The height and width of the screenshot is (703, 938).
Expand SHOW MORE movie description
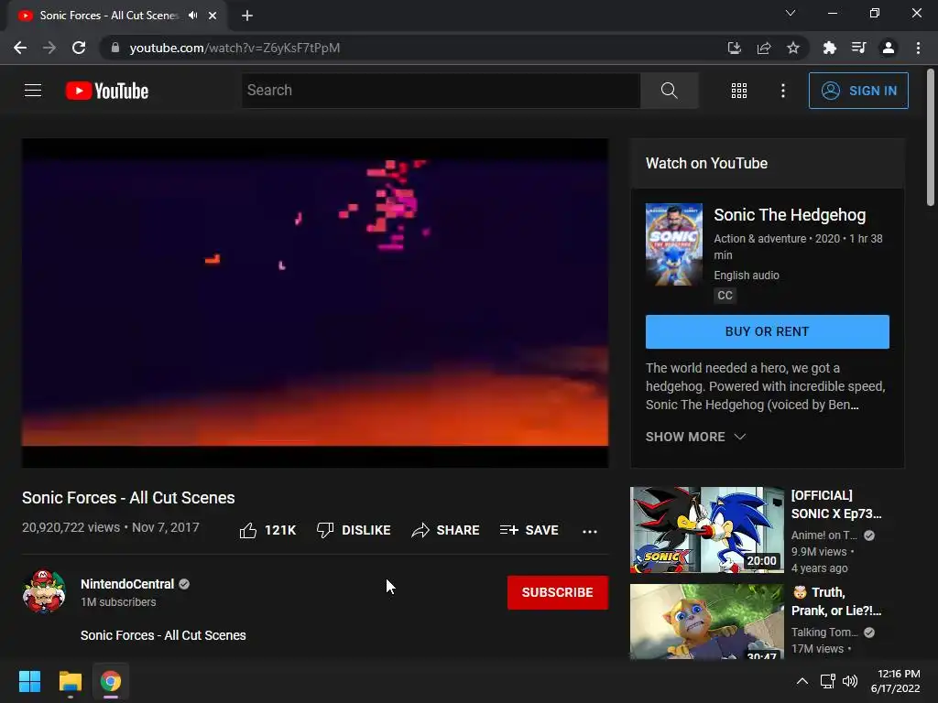(696, 437)
